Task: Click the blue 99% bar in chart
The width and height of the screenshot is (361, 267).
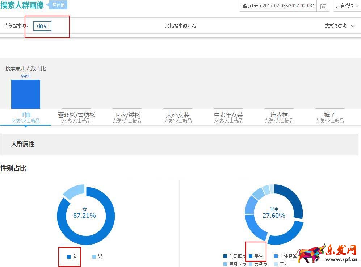Action: 26,94
